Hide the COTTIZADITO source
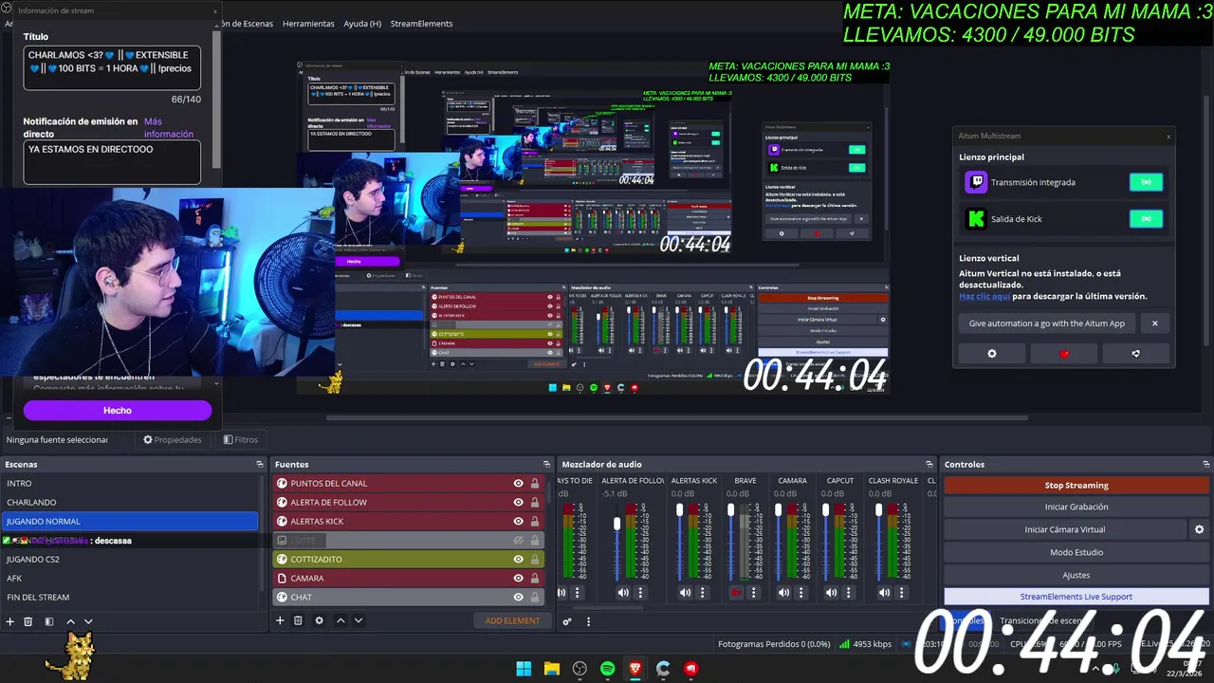Screen dimensions: 1214x683 click(x=518, y=559)
